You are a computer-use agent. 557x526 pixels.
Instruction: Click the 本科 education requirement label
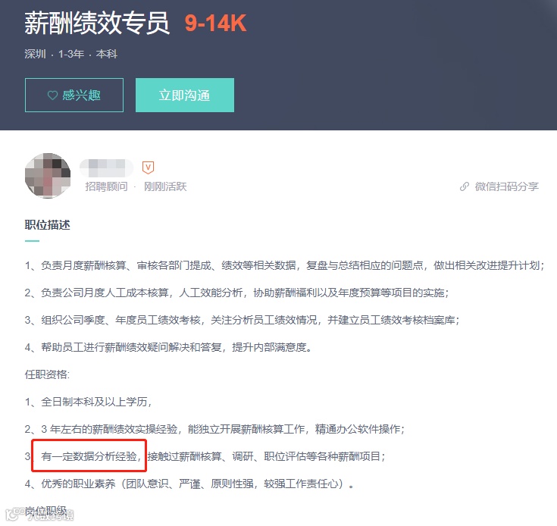[x=107, y=54]
